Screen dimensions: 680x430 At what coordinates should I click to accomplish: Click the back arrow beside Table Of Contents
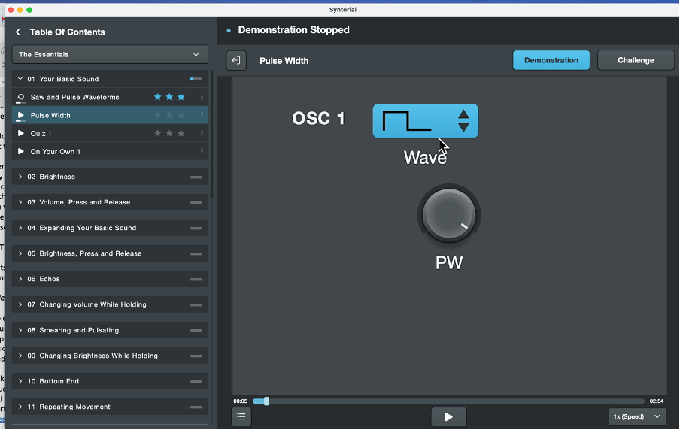click(18, 32)
